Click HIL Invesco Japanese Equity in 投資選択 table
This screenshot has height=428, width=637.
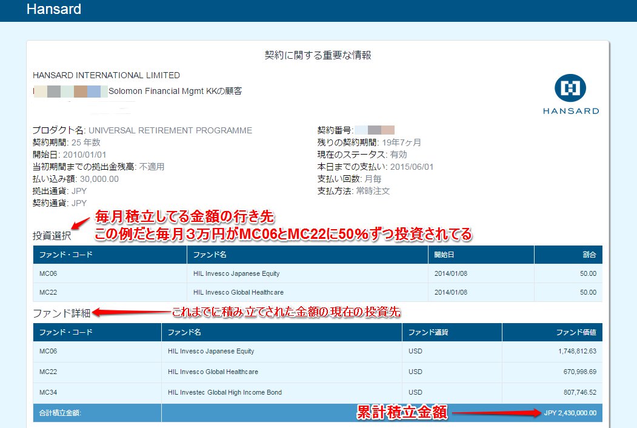[236, 273]
